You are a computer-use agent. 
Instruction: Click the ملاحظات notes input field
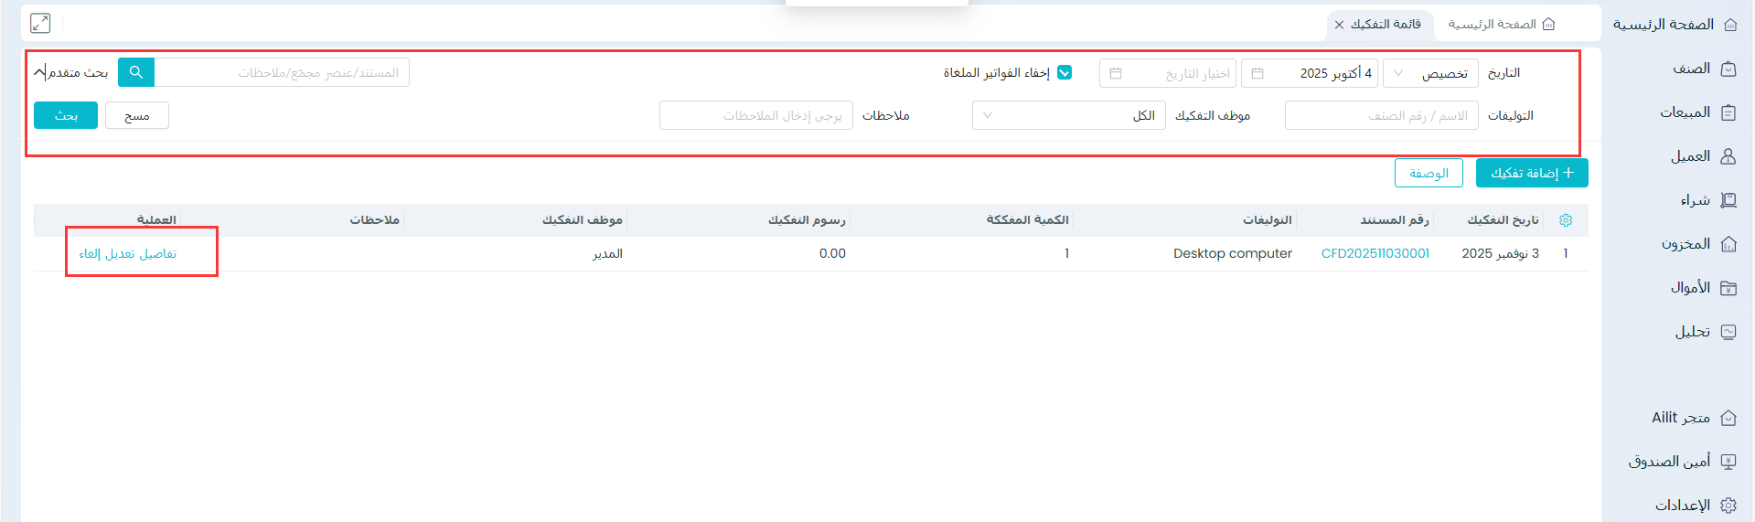(x=755, y=116)
